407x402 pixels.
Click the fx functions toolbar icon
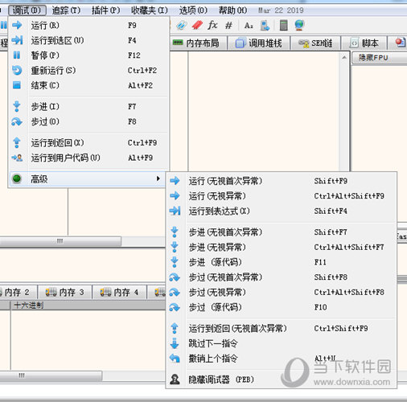click(212, 26)
